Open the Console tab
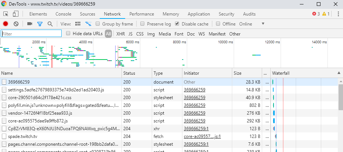The image size is (343, 152). [x=64, y=14]
